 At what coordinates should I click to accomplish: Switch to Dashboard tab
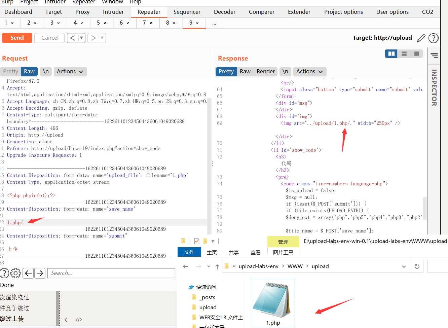(18, 12)
